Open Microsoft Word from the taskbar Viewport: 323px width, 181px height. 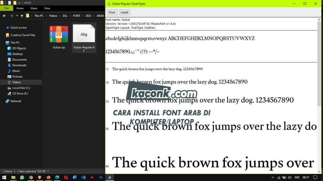[x=74, y=177]
